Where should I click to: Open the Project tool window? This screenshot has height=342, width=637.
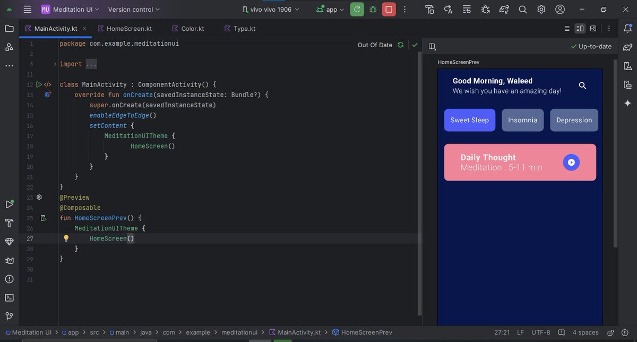pyautogui.click(x=9, y=29)
